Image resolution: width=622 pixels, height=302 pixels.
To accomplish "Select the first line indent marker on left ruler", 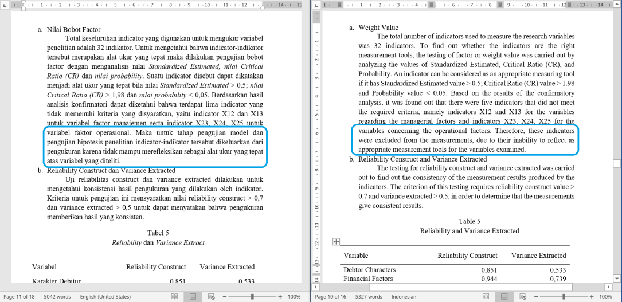I will (24, 3).
